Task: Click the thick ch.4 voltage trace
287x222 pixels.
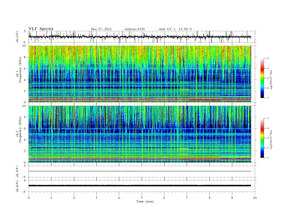Action: pos(140,186)
